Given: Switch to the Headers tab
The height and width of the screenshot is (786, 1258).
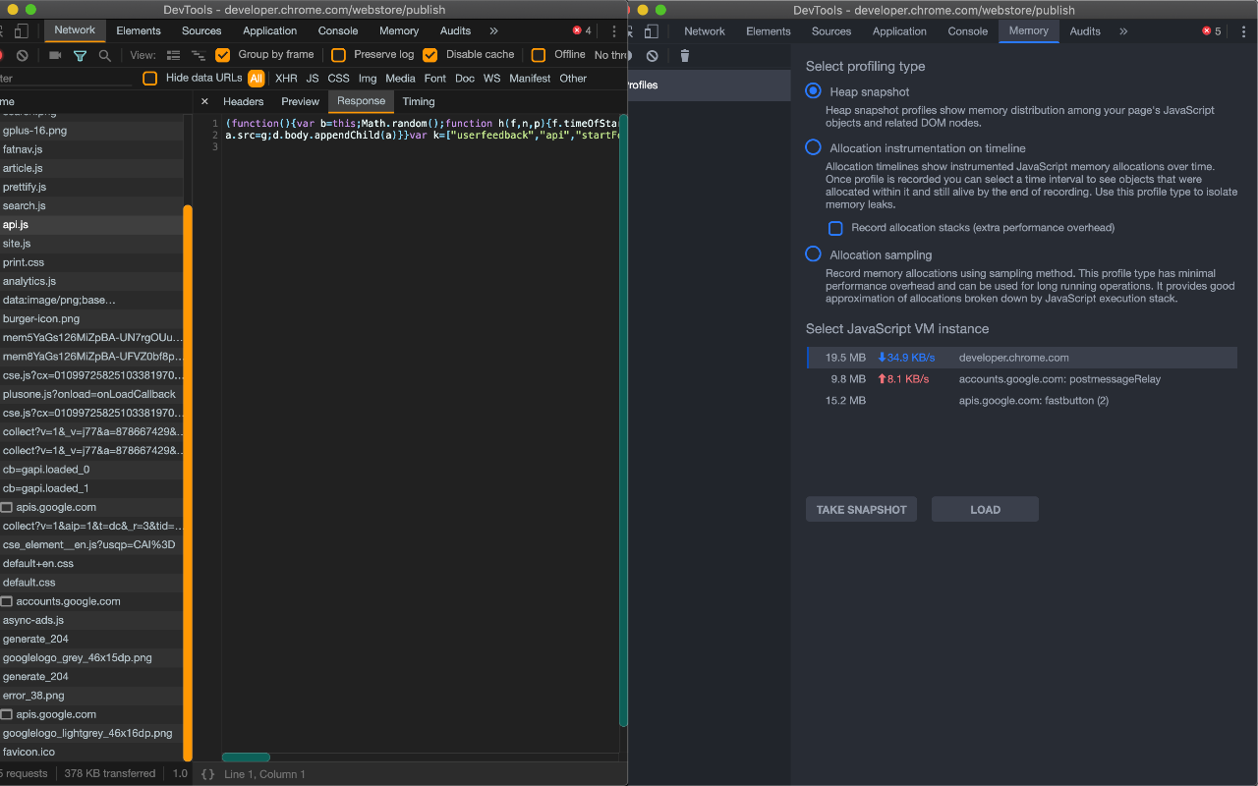Looking at the screenshot, I should 243,100.
